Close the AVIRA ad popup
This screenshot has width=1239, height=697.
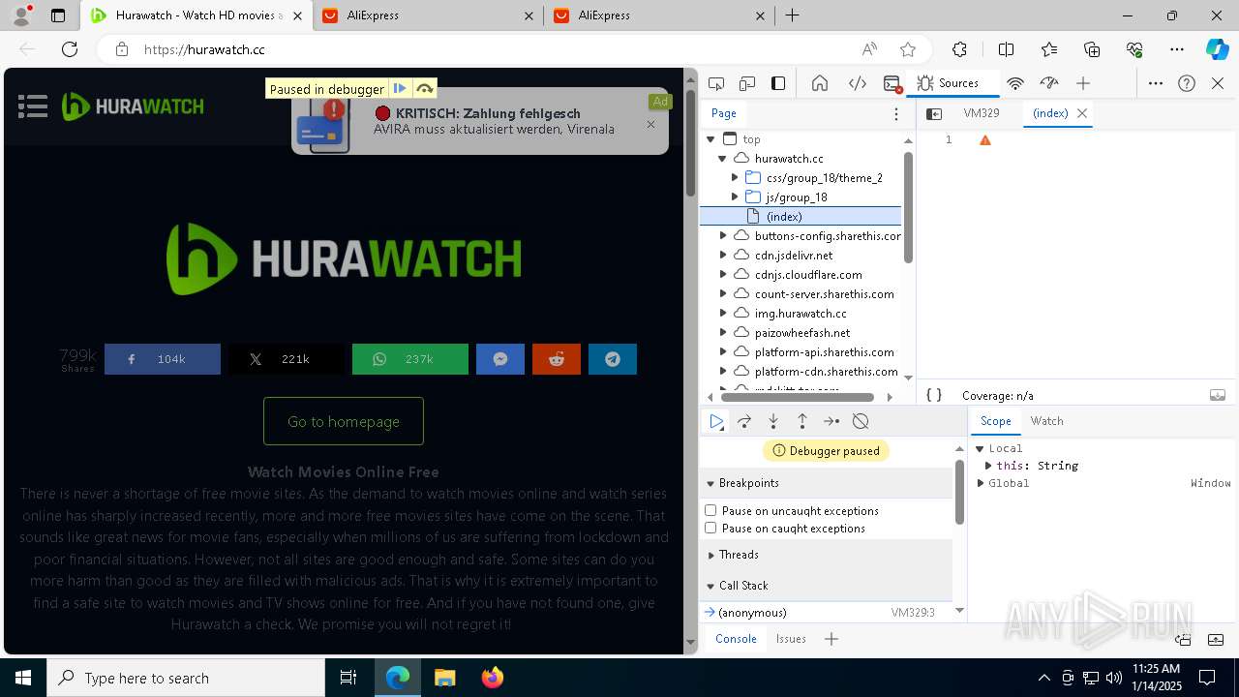click(x=651, y=124)
